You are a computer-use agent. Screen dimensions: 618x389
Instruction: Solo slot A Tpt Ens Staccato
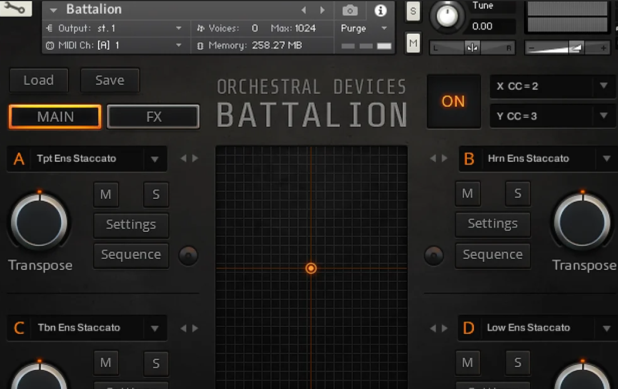[x=156, y=195]
